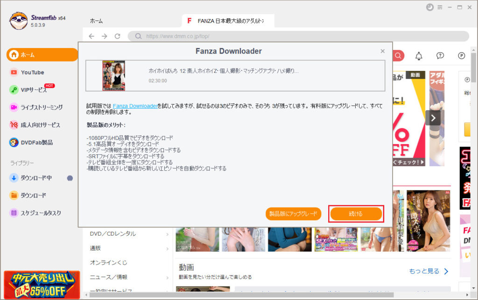Click the points P icon
The image size is (478, 300).
[462, 56]
